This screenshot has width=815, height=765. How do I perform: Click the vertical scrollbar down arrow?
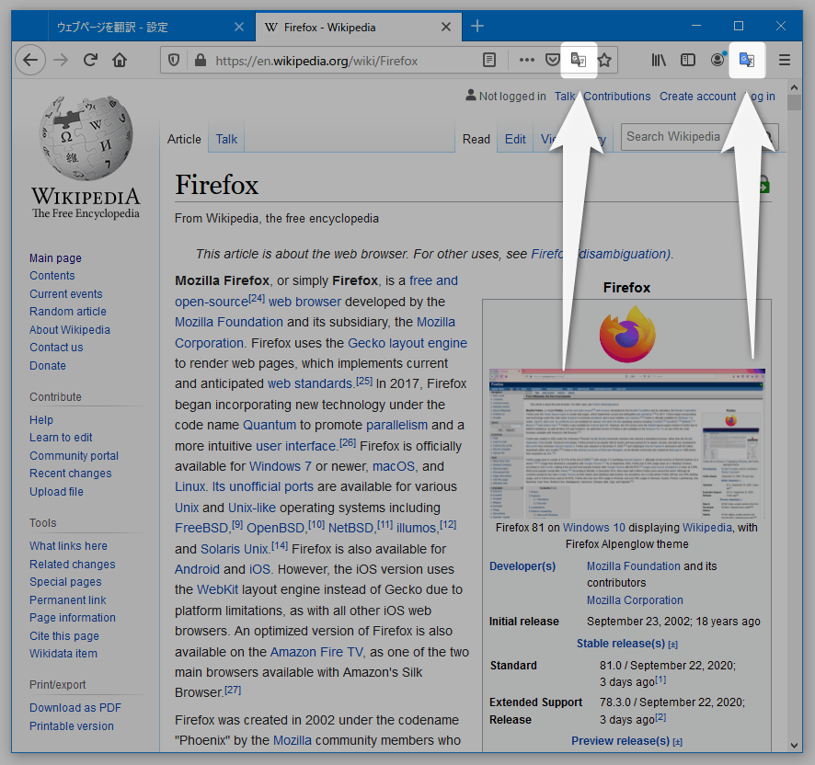pos(794,745)
